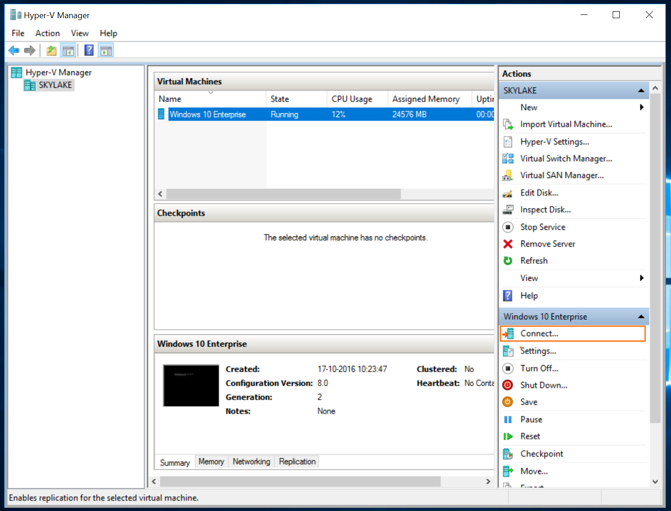Image resolution: width=671 pixels, height=511 pixels.
Task: Click the orange Save icon
Action: [x=508, y=402]
